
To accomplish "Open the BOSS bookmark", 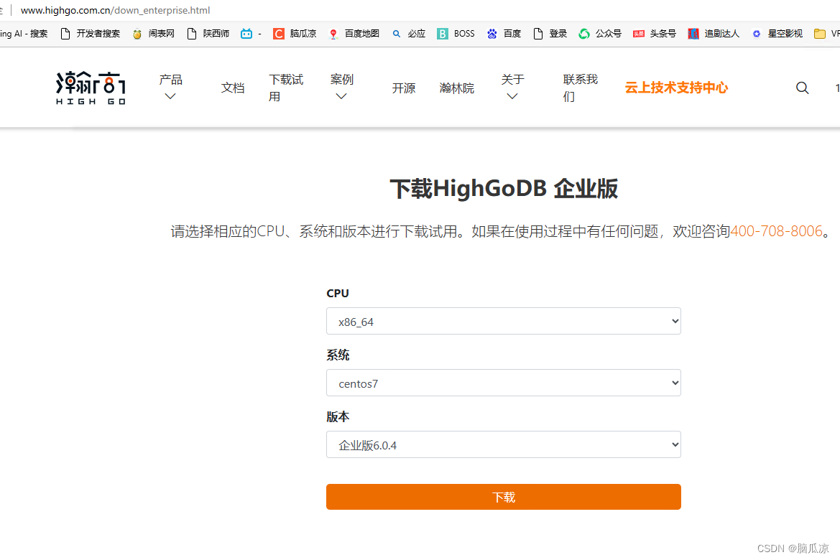I will click(456, 34).
